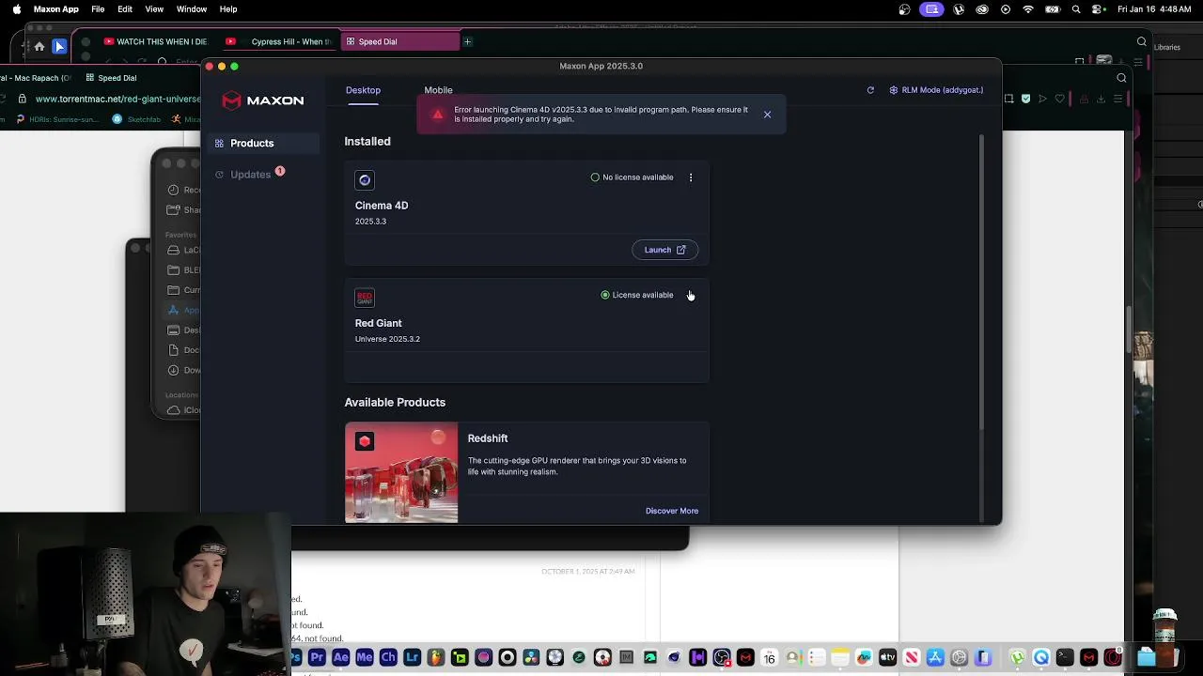The image size is (1203, 676).
Task: Click the Maxon App scrollbar
Action: [981, 282]
